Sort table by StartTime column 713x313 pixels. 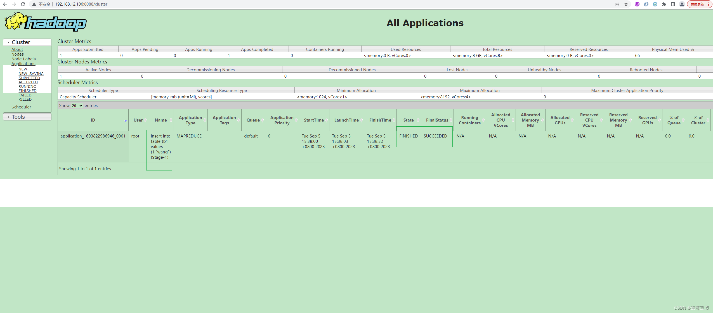pyautogui.click(x=314, y=120)
